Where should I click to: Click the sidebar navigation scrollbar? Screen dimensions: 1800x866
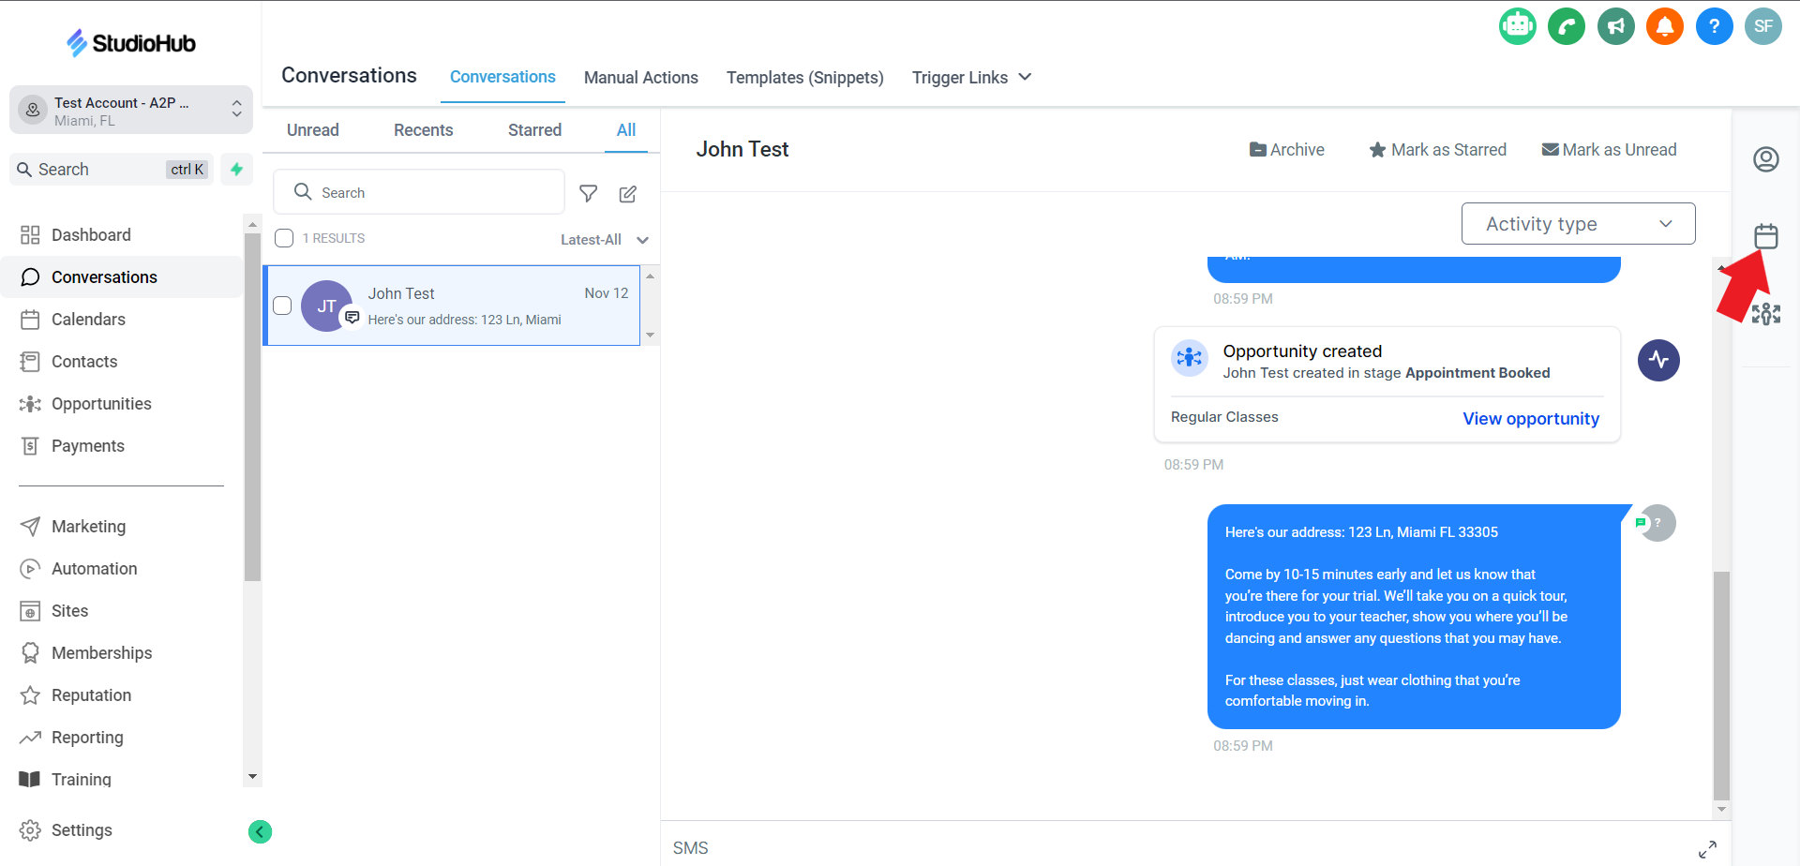pyautogui.click(x=252, y=408)
